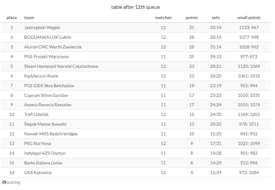Click the "small points" column header

249,18
